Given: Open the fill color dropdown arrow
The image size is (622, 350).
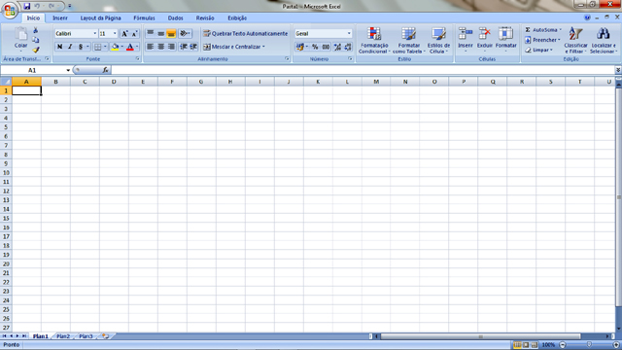Looking at the screenshot, I should coord(121,47).
